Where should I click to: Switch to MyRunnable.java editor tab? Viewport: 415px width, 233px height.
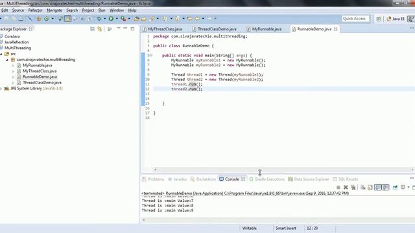(x=264, y=29)
